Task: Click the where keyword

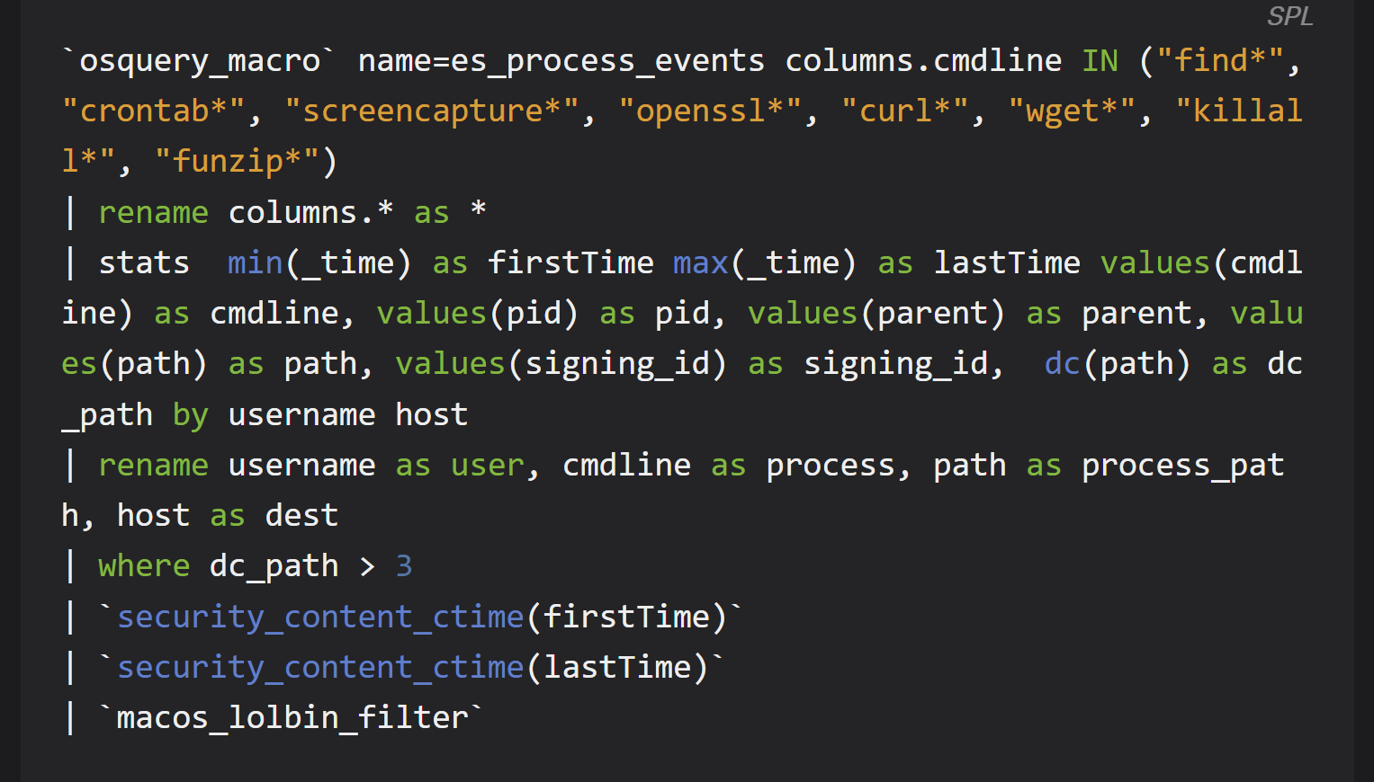Action: (x=144, y=566)
